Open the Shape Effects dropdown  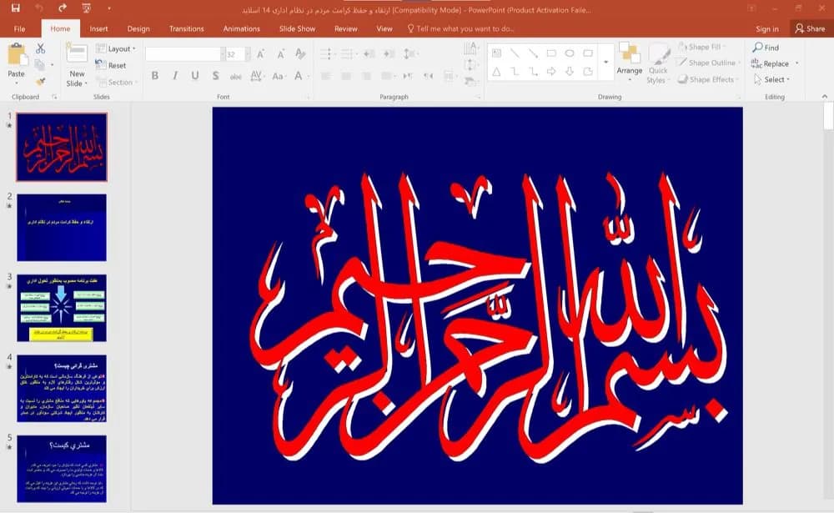[708, 79]
